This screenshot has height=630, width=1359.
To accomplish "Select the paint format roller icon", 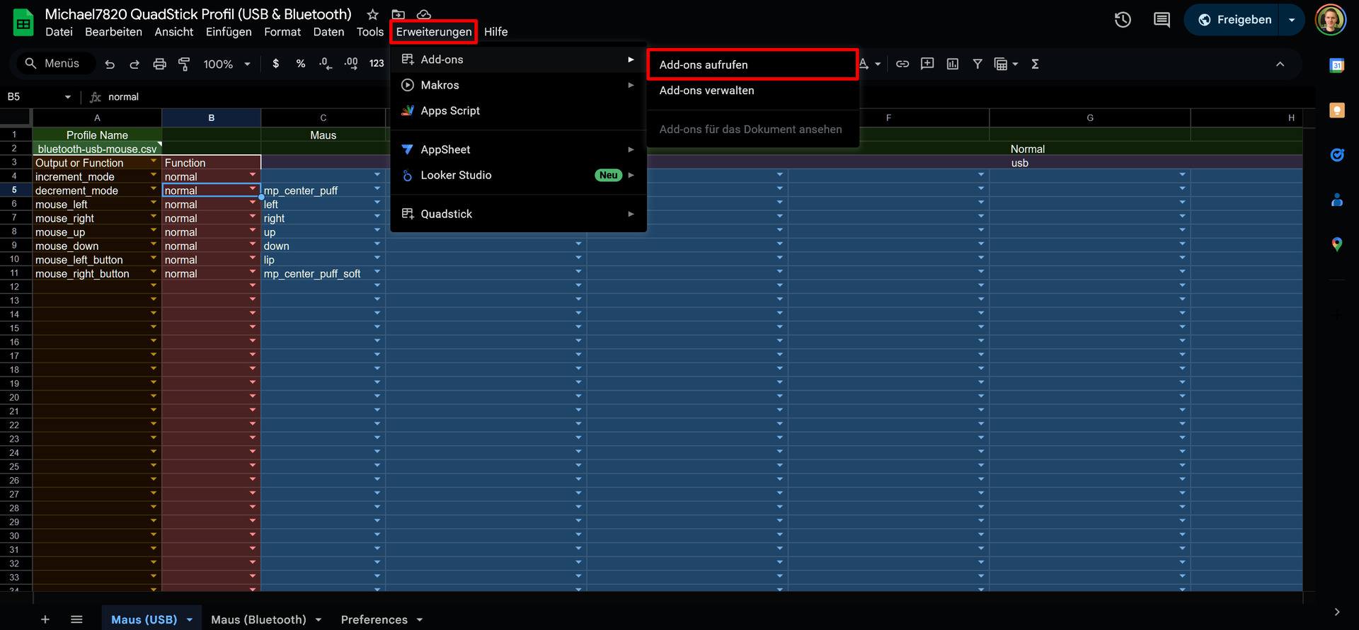I will tap(184, 64).
